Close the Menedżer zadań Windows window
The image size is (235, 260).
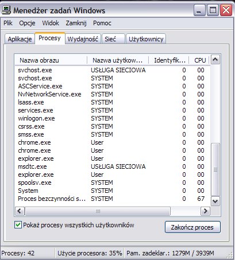pyautogui.click(x=226, y=10)
